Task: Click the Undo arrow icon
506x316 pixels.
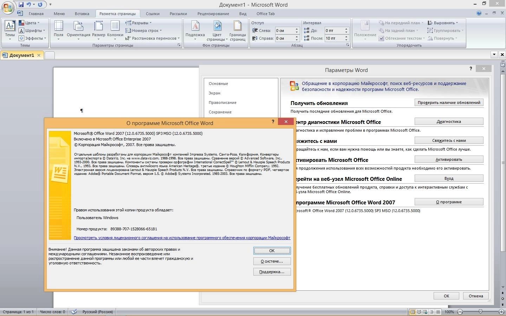Action: (29, 5)
